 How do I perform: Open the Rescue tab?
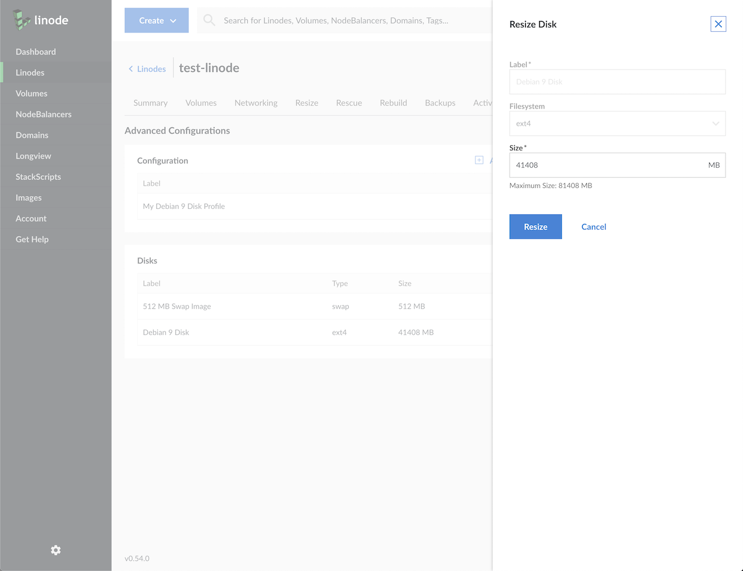[349, 103]
